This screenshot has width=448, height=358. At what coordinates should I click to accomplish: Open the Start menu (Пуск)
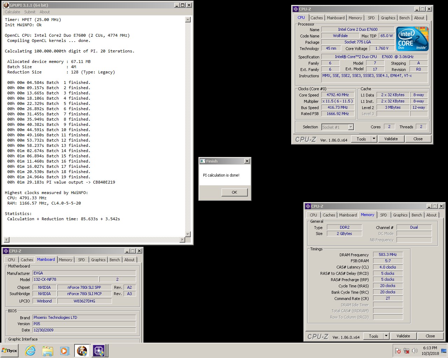pyautogui.click(x=9, y=351)
